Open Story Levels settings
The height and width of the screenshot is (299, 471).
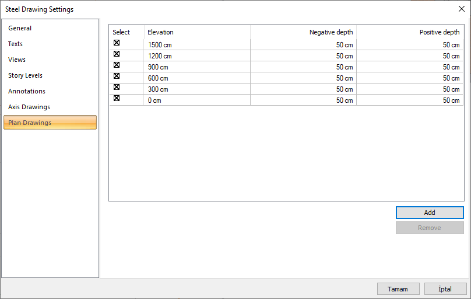point(25,75)
